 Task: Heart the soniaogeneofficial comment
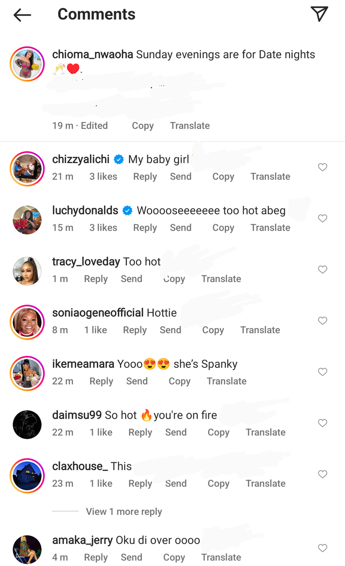pyautogui.click(x=322, y=320)
